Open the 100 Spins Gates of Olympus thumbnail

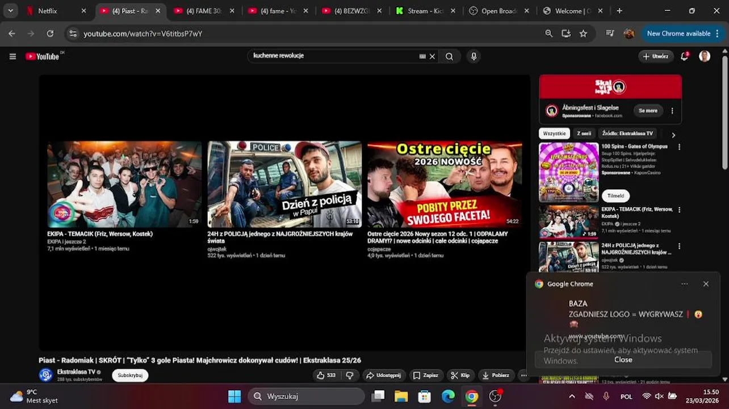pos(568,173)
